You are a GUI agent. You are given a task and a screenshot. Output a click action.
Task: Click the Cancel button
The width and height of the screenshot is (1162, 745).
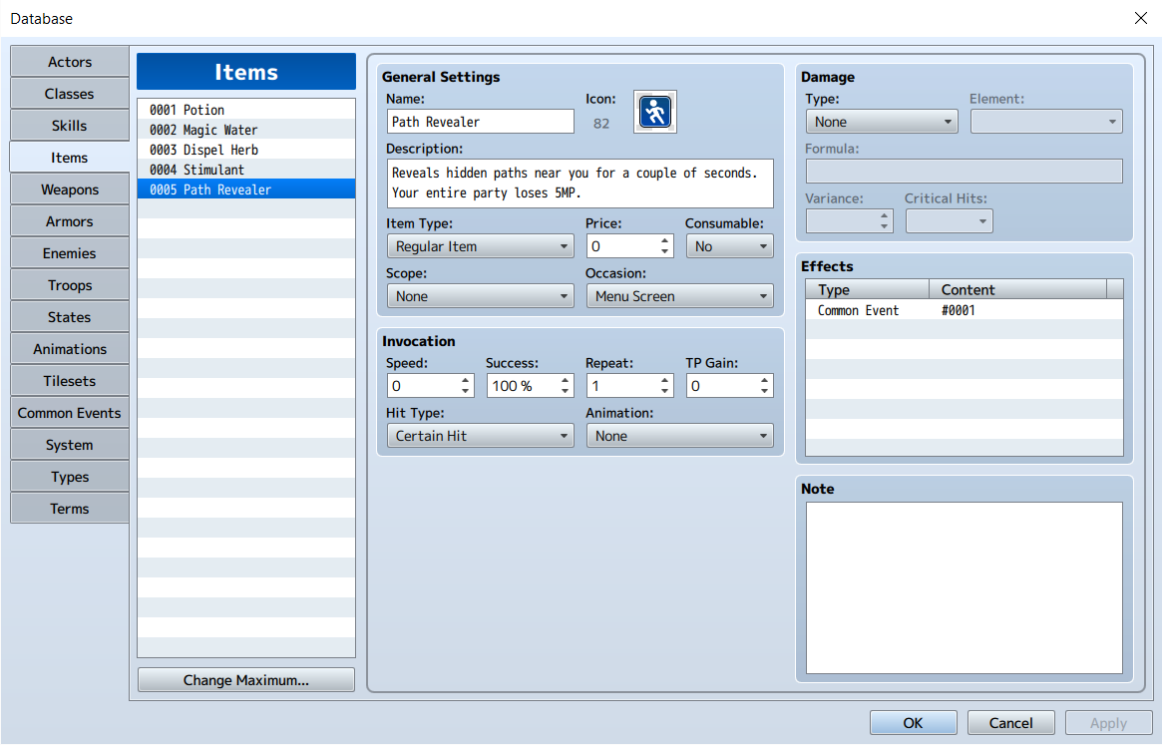click(1010, 723)
